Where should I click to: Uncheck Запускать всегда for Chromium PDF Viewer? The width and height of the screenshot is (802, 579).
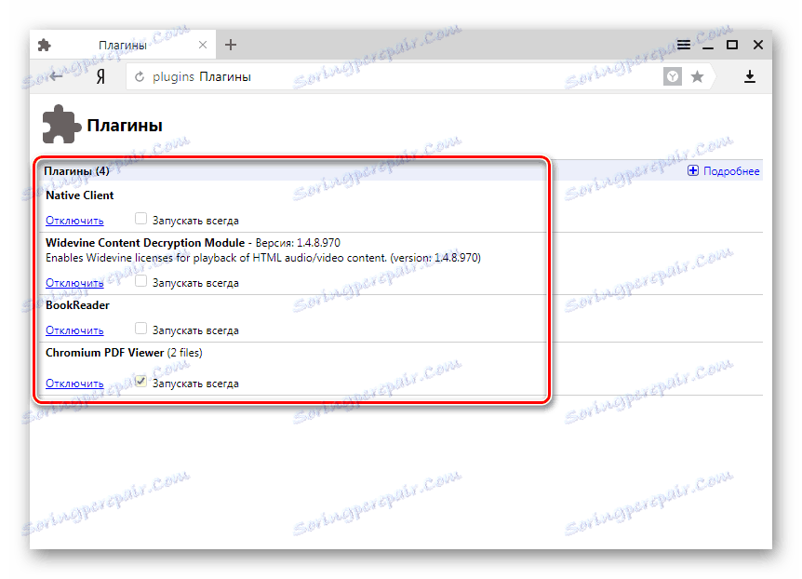(140, 382)
